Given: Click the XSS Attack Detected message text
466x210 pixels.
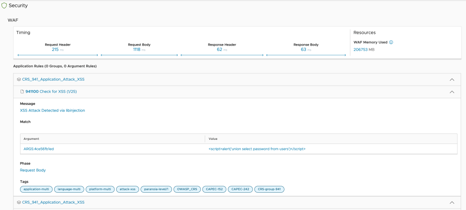Looking at the screenshot, I should 52,110.
